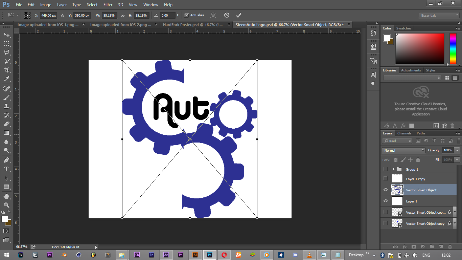Select the Crop tool
Image resolution: width=462 pixels, height=260 pixels.
[x=6, y=70]
